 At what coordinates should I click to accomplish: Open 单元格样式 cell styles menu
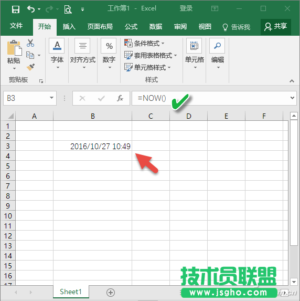(147, 67)
